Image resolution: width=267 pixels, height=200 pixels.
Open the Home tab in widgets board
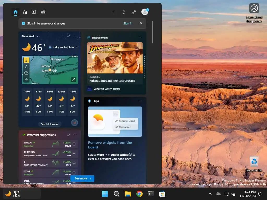pyautogui.click(x=15, y=12)
